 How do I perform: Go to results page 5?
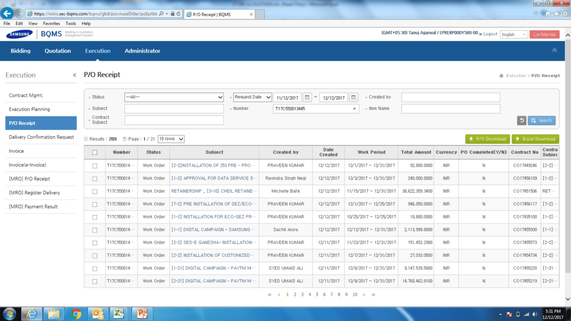[317, 294]
